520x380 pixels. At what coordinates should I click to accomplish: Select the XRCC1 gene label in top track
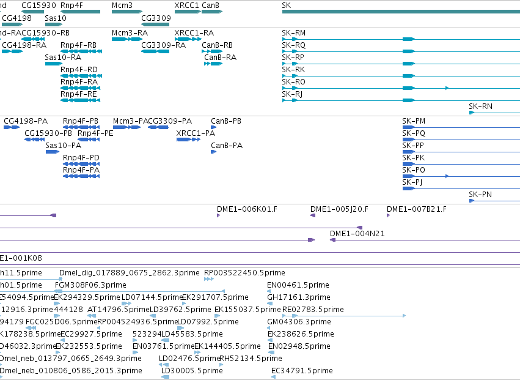pyautogui.click(x=187, y=6)
